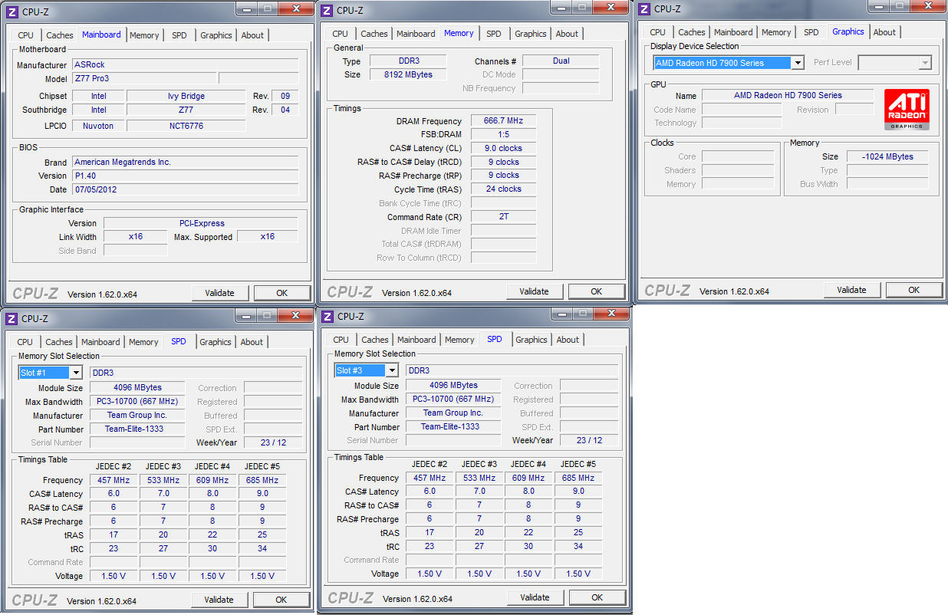Select the Ivy Bridge chipset value

coord(186,96)
